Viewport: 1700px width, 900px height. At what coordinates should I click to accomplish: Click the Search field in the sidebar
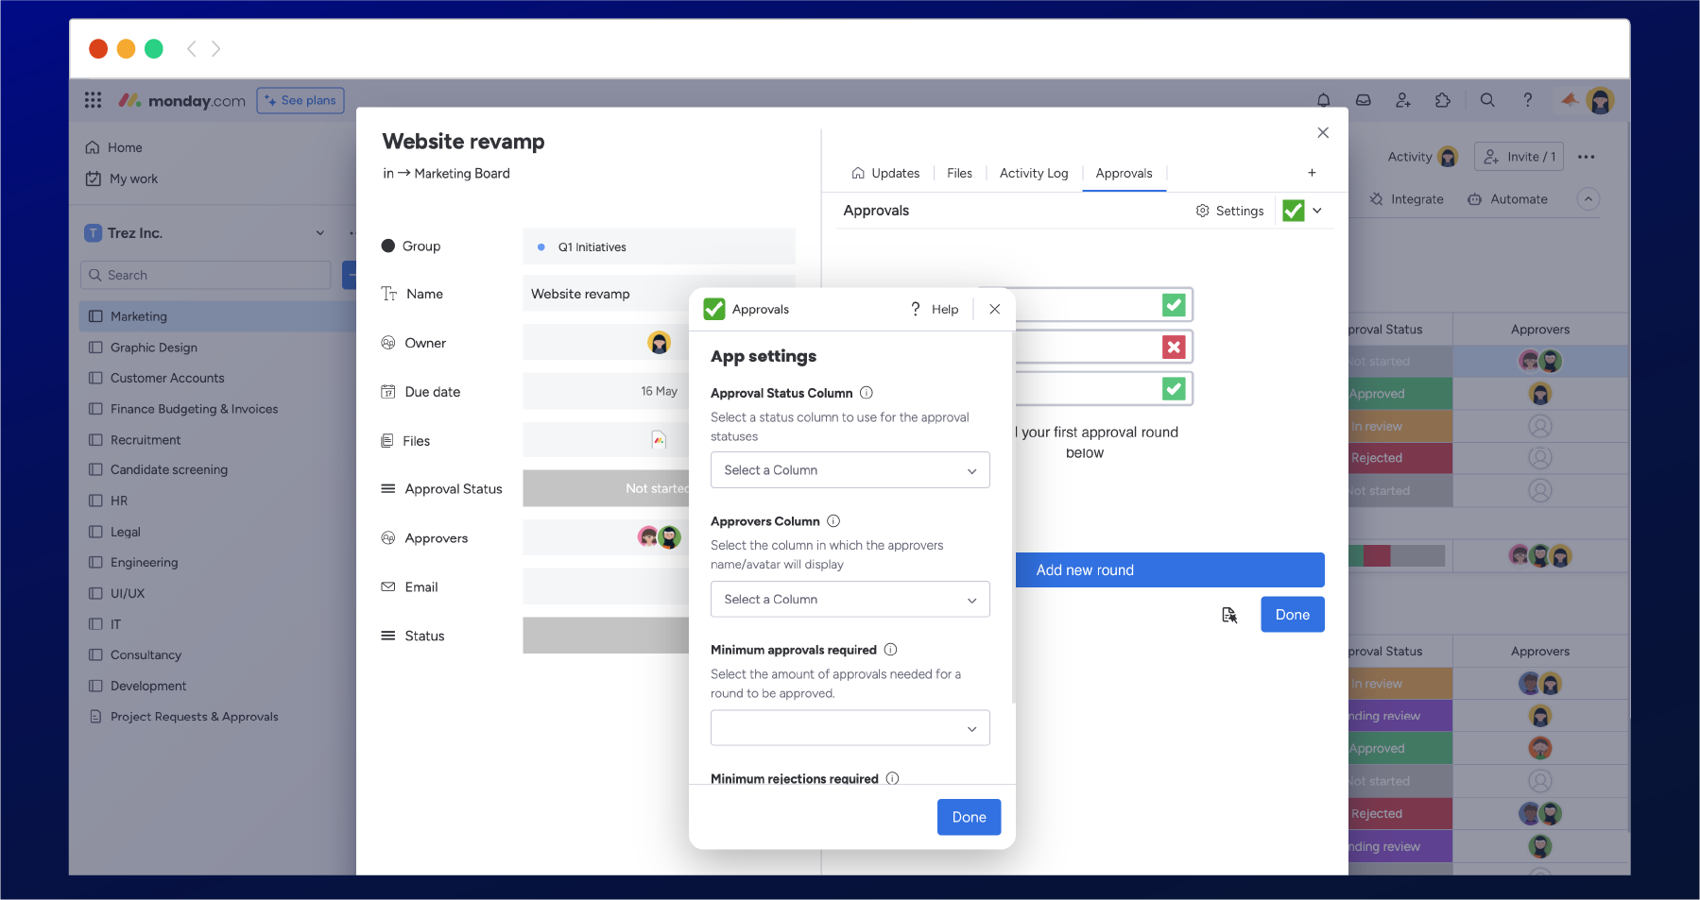coord(205,275)
